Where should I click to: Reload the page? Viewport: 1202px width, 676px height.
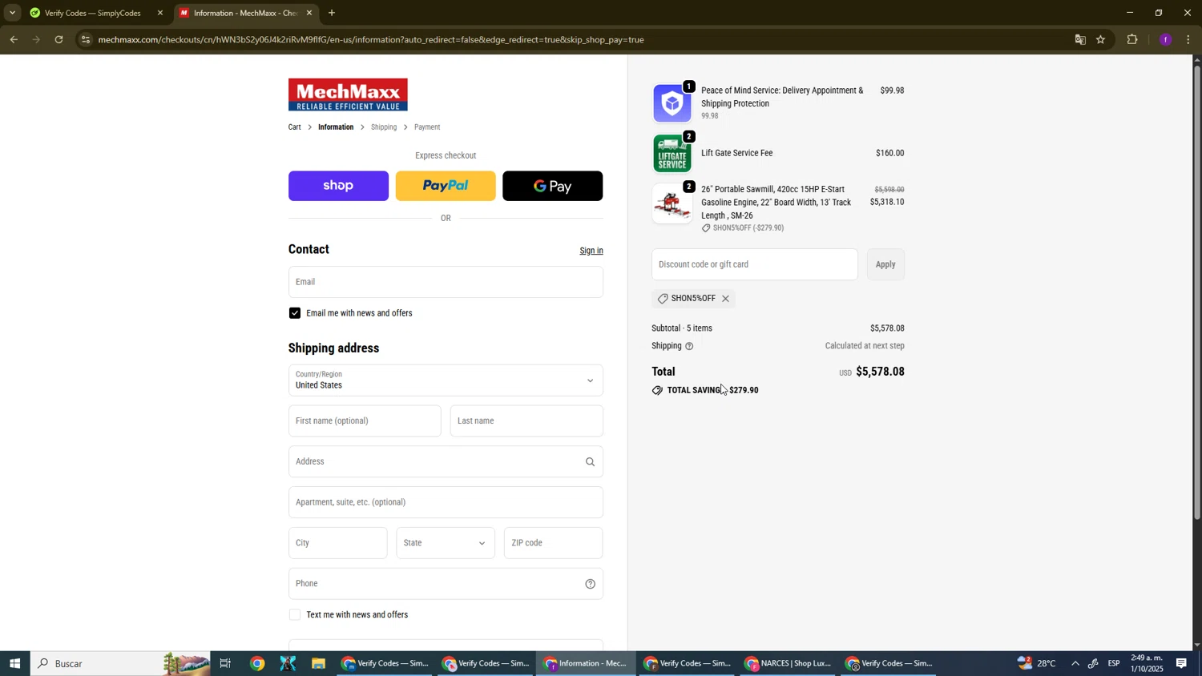coord(58,39)
